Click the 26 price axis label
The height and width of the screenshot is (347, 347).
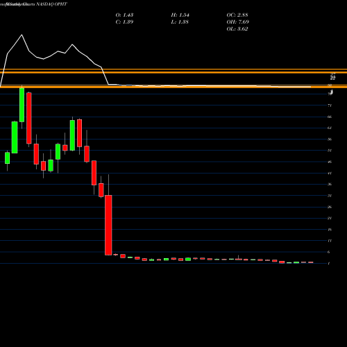330,207
